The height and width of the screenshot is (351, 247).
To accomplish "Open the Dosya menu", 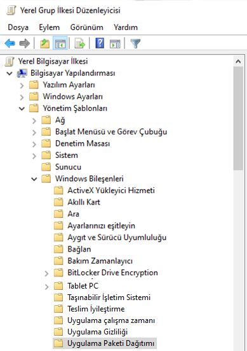I will click(x=18, y=27).
